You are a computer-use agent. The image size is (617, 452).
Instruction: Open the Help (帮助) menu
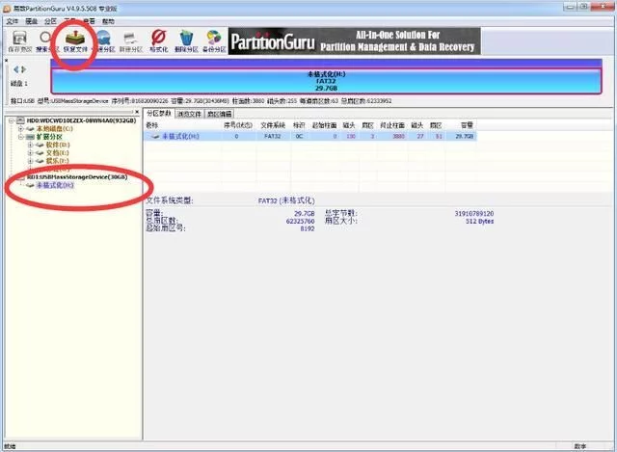pos(108,21)
